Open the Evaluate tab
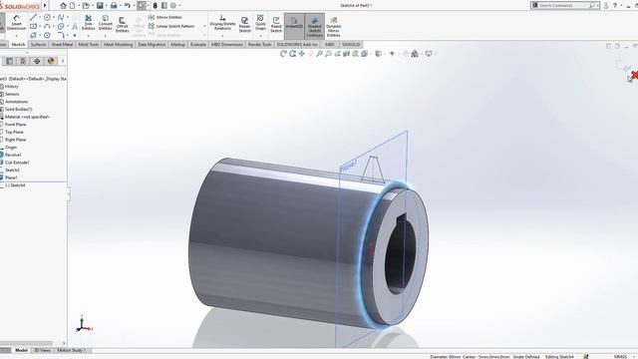The image size is (638, 359). (198, 44)
